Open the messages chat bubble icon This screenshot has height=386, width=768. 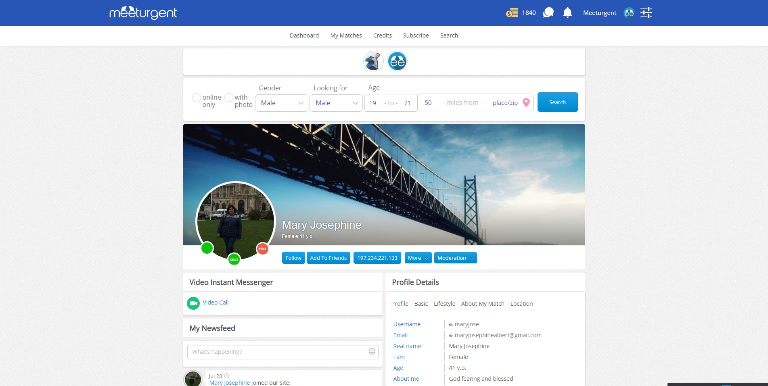point(548,13)
